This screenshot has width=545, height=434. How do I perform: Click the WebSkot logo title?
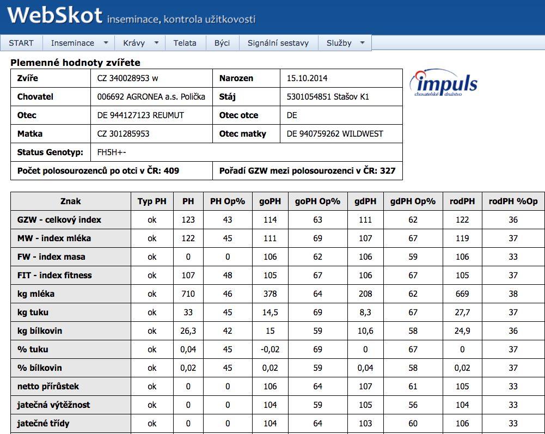pos(54,15)
